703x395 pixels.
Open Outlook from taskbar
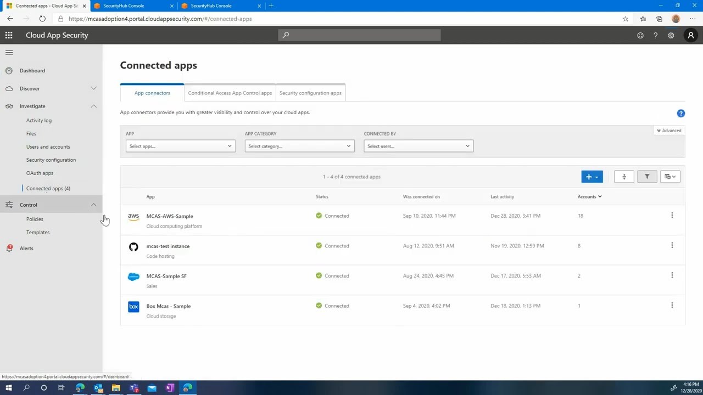pyautogui.click(x=98, y=388)
